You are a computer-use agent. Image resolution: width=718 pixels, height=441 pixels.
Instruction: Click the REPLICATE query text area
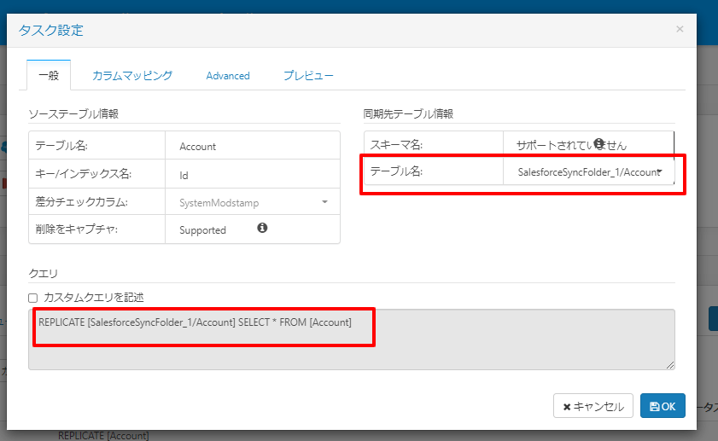(352, 339)
